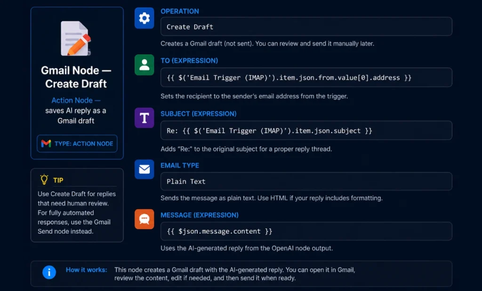Click the Subject expression field starting with Re:

click(x=306, y=131)
